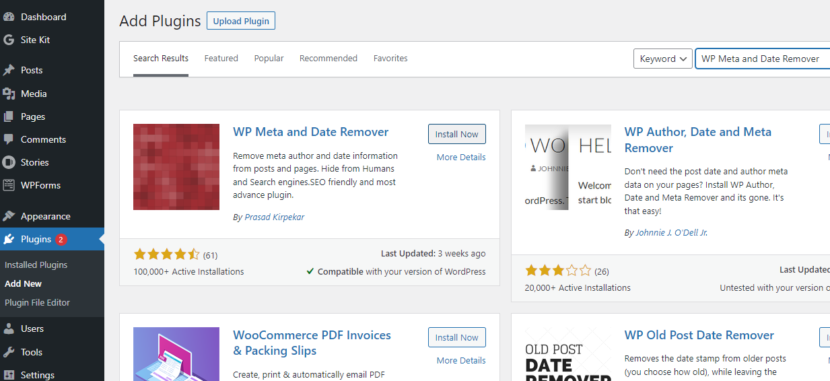Open WP Old Post Date Remover title

pyautogui.click(x=699, y=335)
